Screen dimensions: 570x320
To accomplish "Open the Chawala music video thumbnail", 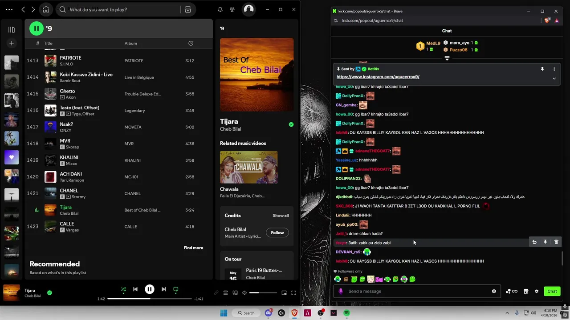I will tap(248, 167).
